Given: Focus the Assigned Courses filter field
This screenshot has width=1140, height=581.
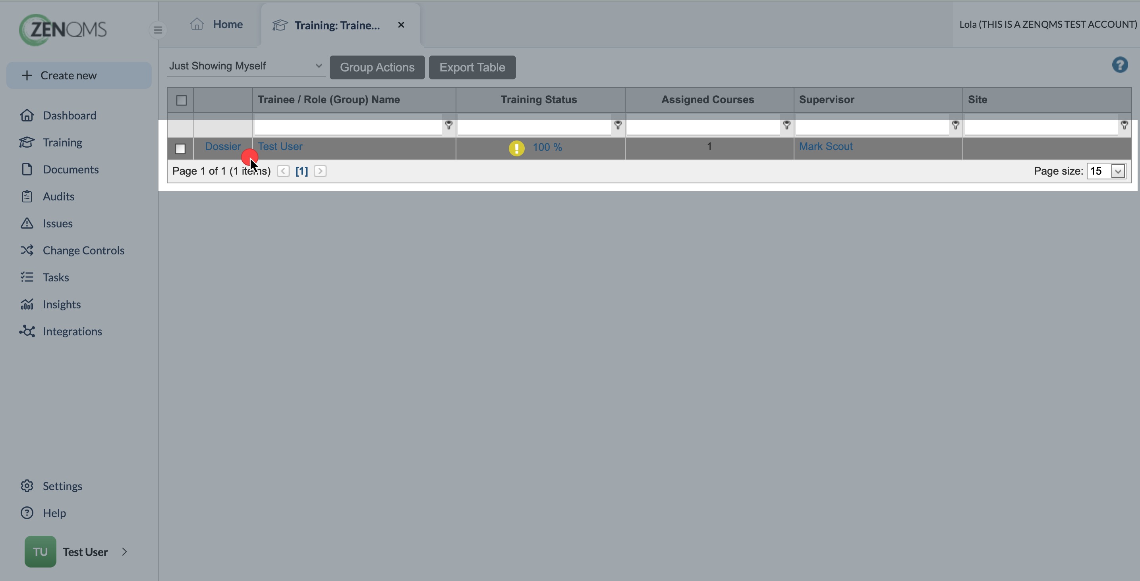Looking at the screenshot, I should click(x=703, y=125).
